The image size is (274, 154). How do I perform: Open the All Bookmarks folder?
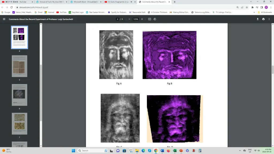pos(265,12)
